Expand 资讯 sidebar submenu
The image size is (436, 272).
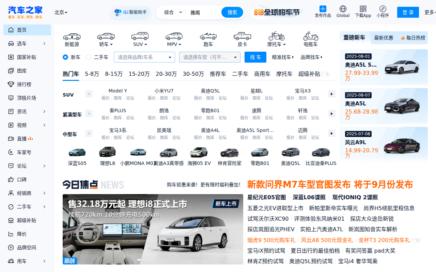(44, 112)
